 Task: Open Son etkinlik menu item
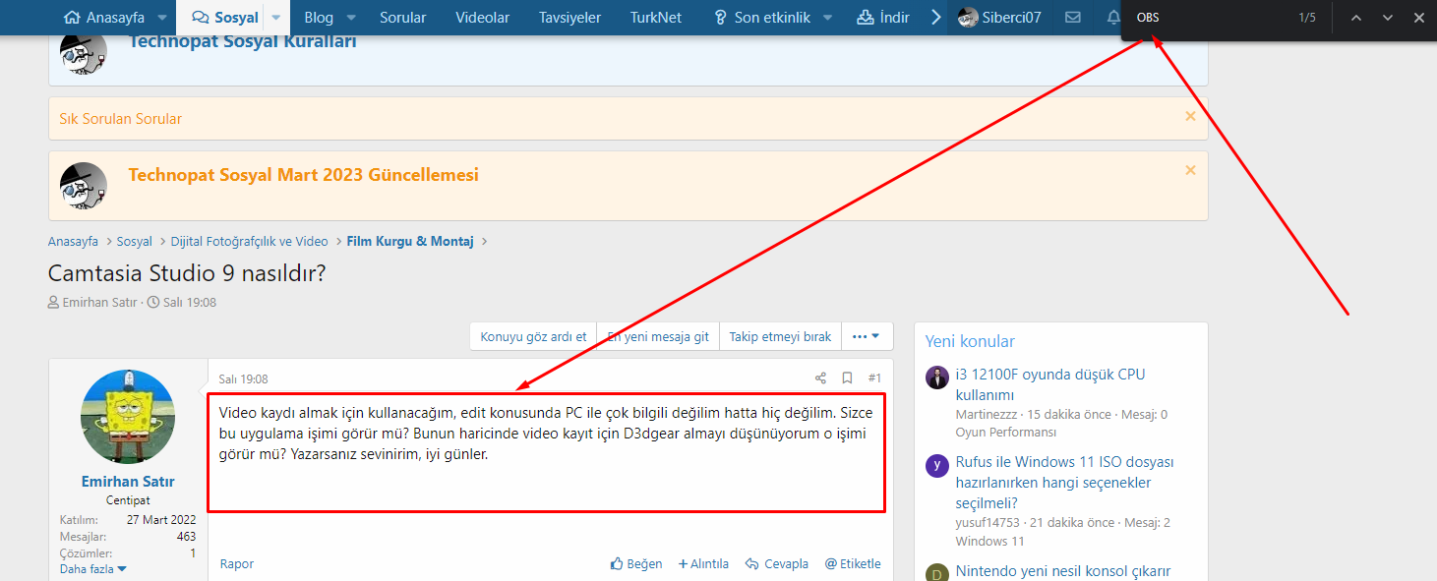(761, 18)
